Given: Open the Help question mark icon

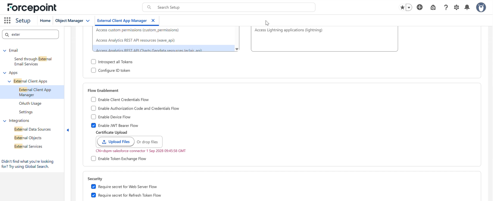Looking at the screenshot, I should click(x=446, y=7).
